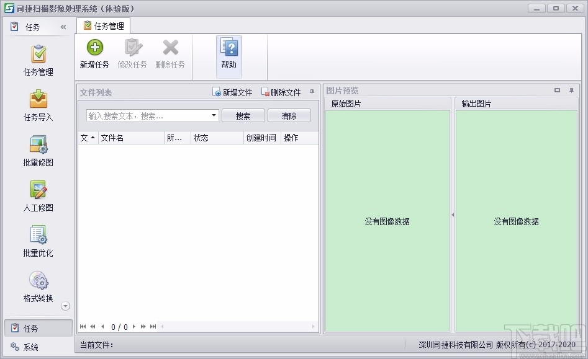The height and width of the screenshot is (359, 588).
Task: Click the 原始图片 preview area
Action: [387, 221]
